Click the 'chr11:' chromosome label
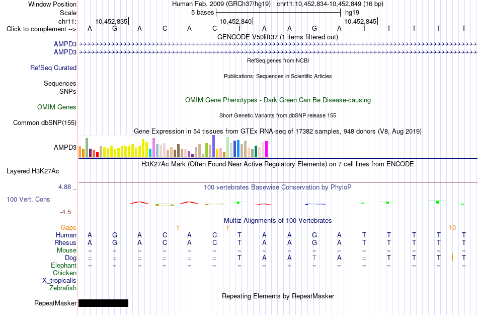Viewport: 478px width, 315px height. [x=67, y=21]
